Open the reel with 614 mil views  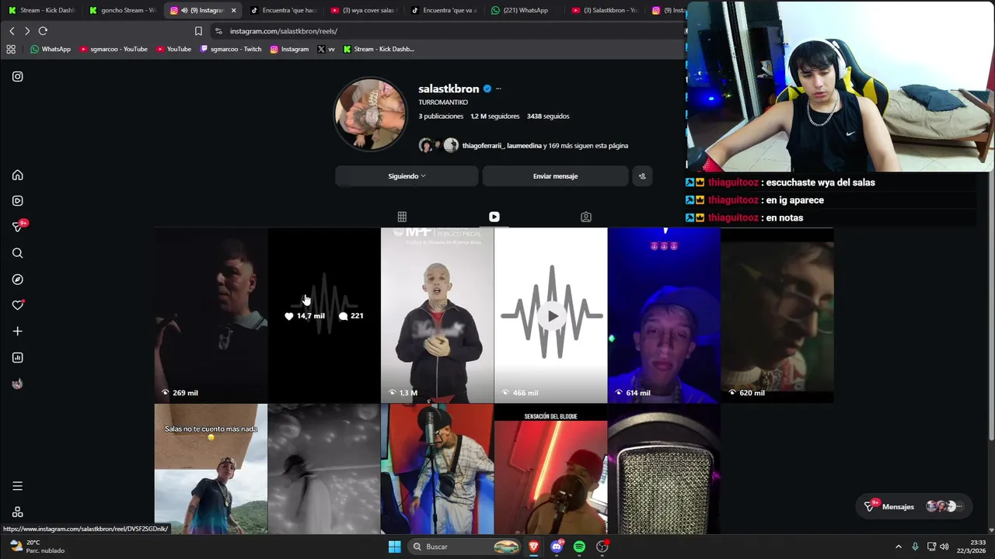664,315
